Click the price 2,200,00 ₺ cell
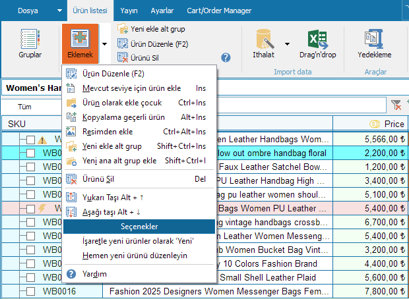This screenshot has height=299, width=409. pyautogui.click(x=370, y=153)
